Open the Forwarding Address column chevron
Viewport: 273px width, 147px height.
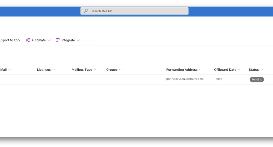click(x=200, y=70)
